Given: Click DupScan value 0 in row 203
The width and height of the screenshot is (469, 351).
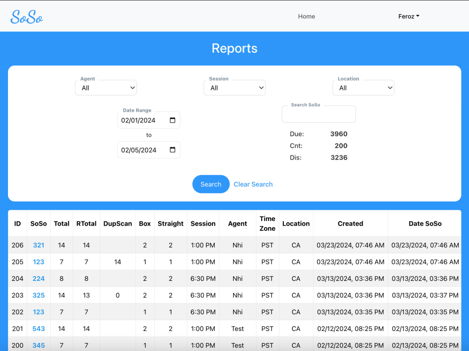Looking at the screenshot, I should (x=118, y=295).
